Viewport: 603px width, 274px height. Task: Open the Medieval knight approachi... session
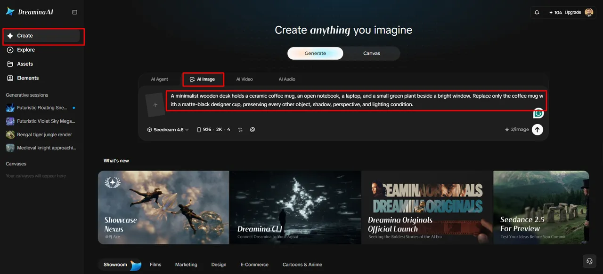coord(41,148)
